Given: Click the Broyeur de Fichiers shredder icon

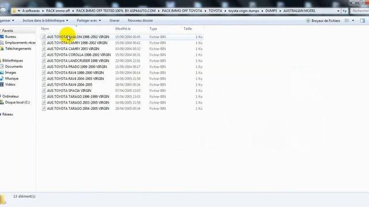Looking at the screenshot, I should tap(308, 21).
